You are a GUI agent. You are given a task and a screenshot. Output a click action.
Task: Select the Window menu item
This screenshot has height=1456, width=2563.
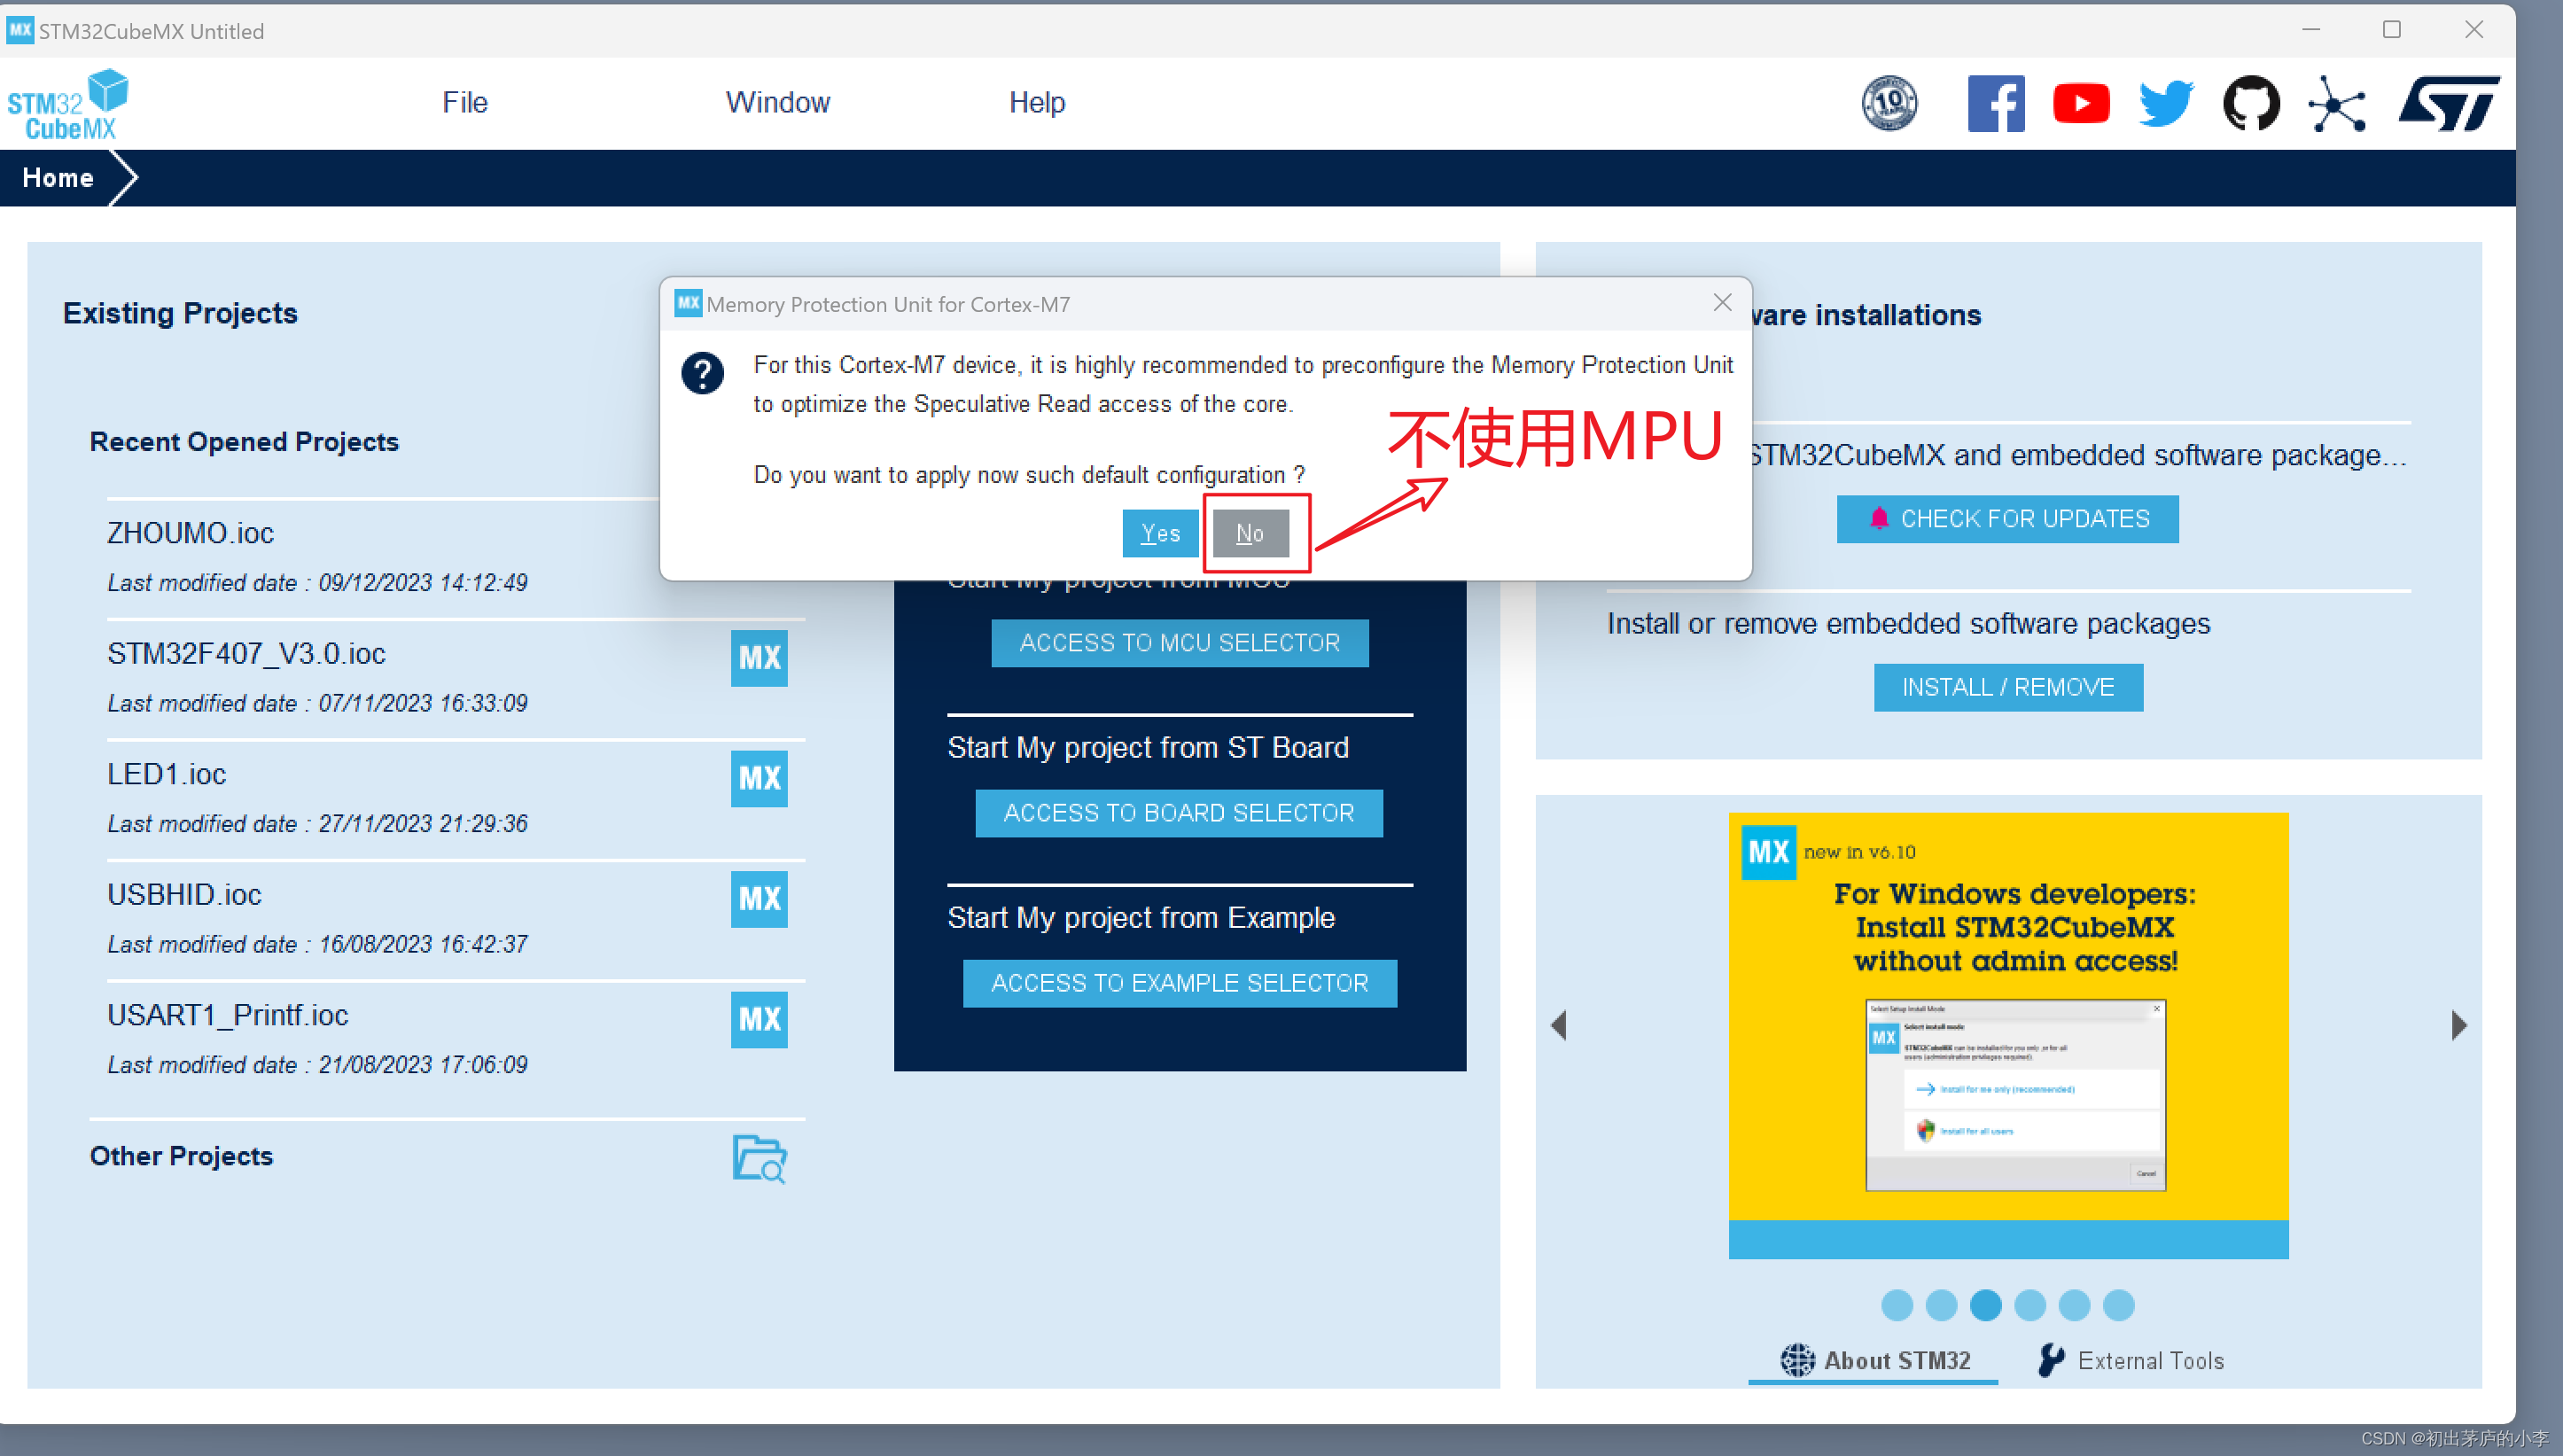tap(778, 102)
